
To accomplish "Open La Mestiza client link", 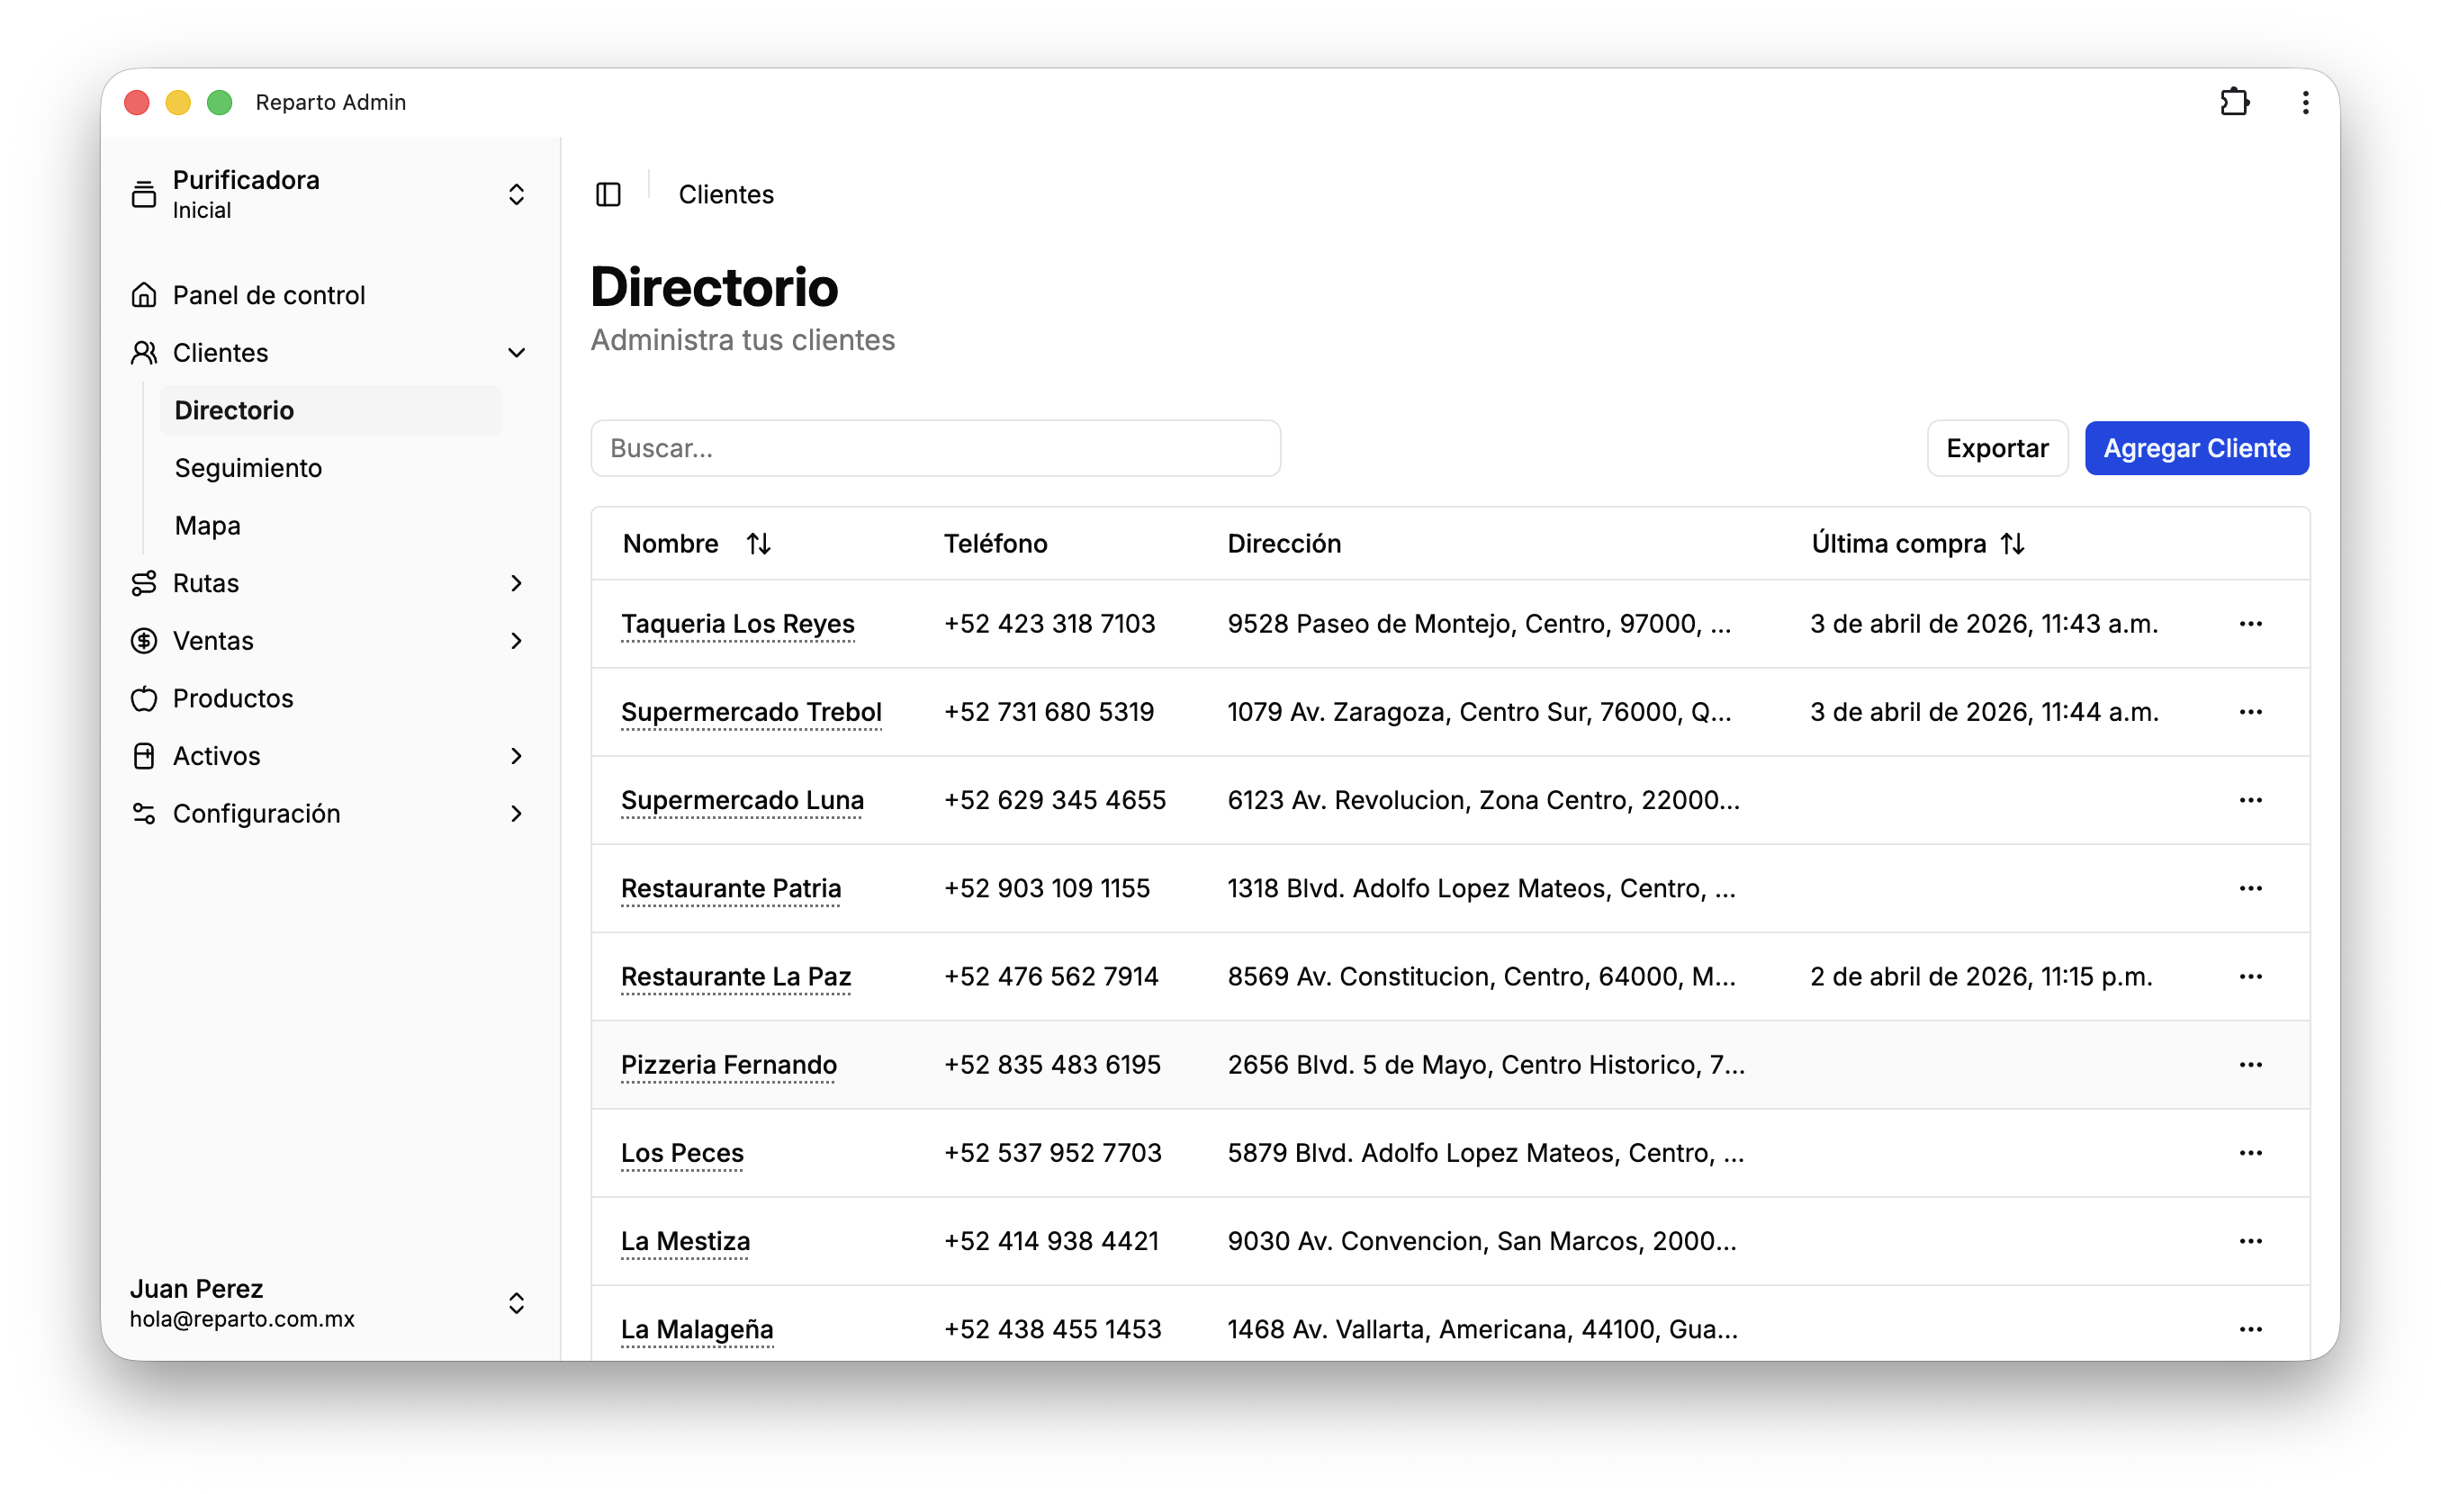I will [686, 1241].
